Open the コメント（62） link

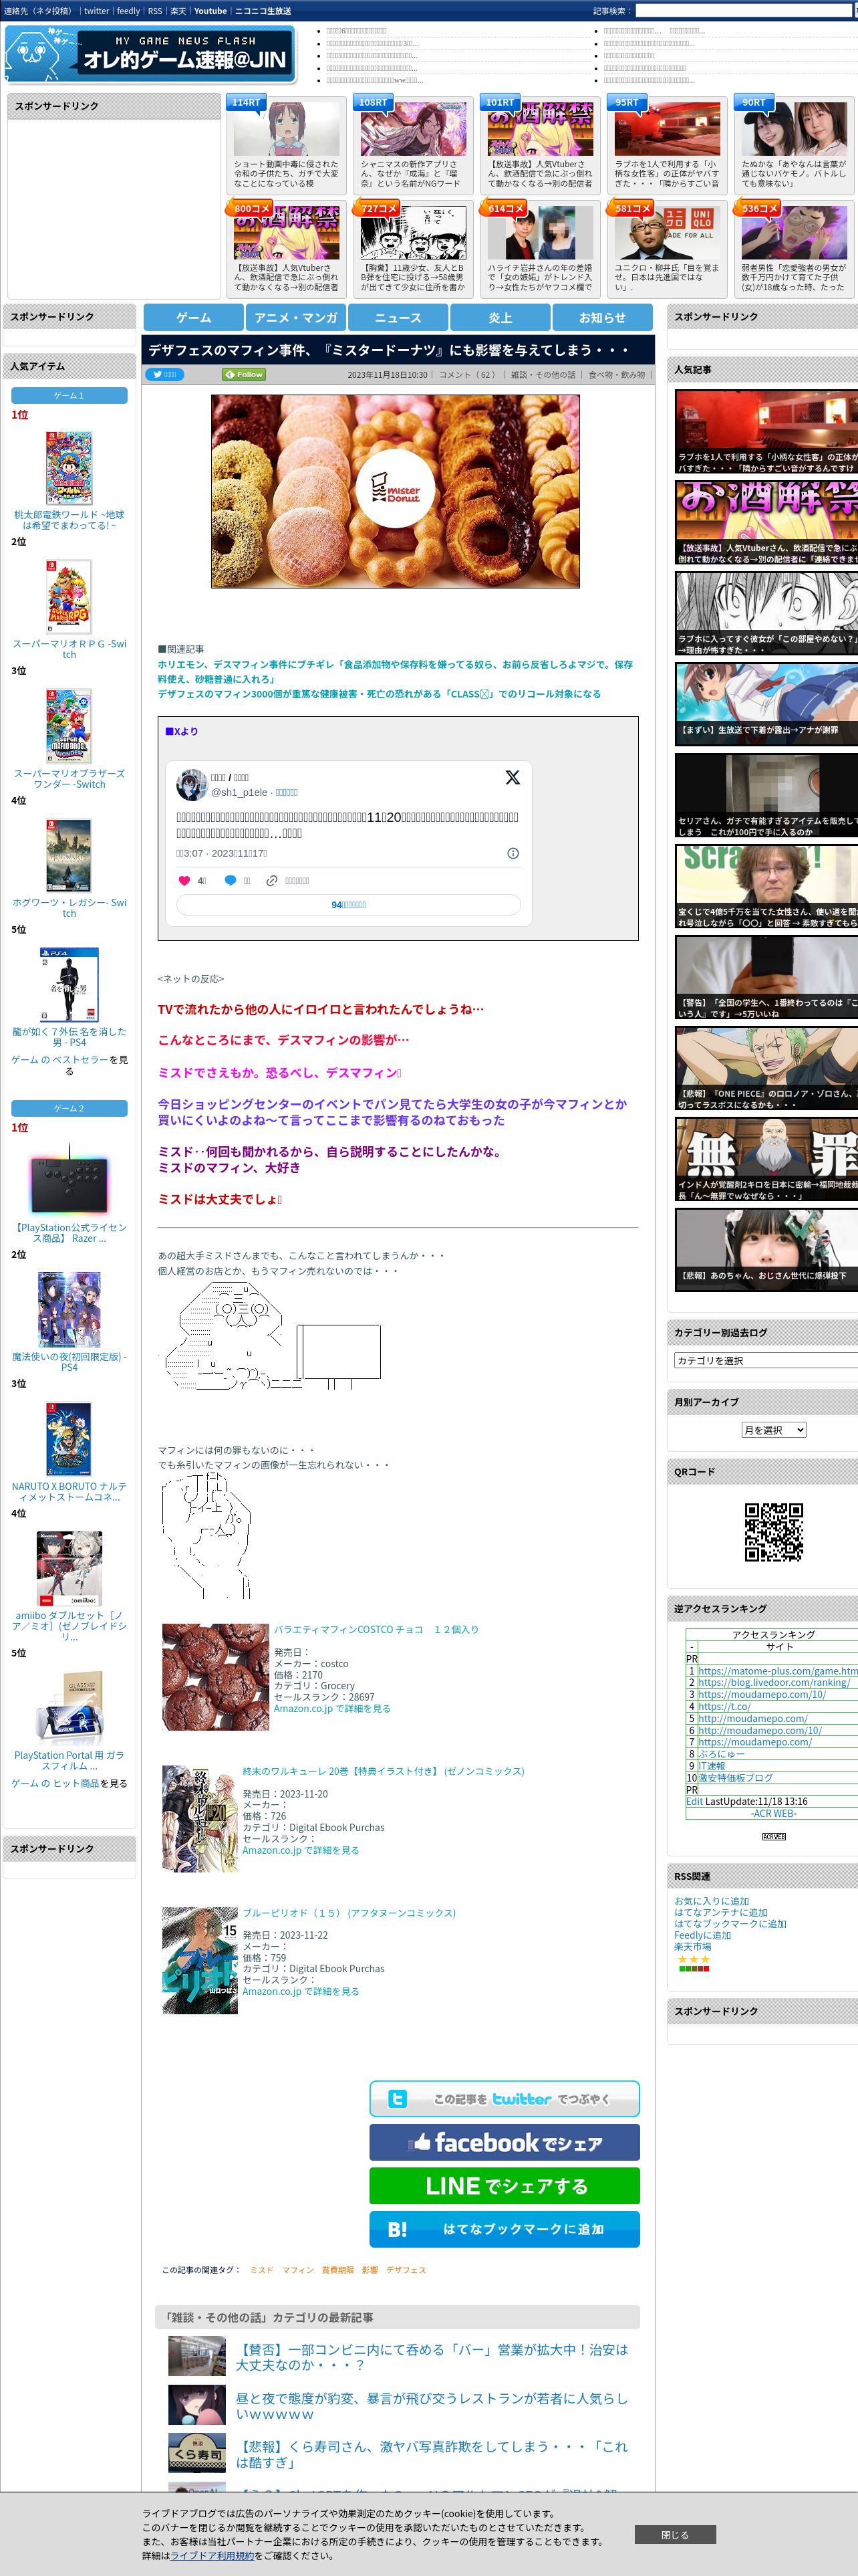pyautogui.click(x=468, y=375)
